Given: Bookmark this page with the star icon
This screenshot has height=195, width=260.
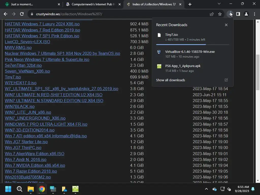Looking at the screenshot, I should click(220, 14).
